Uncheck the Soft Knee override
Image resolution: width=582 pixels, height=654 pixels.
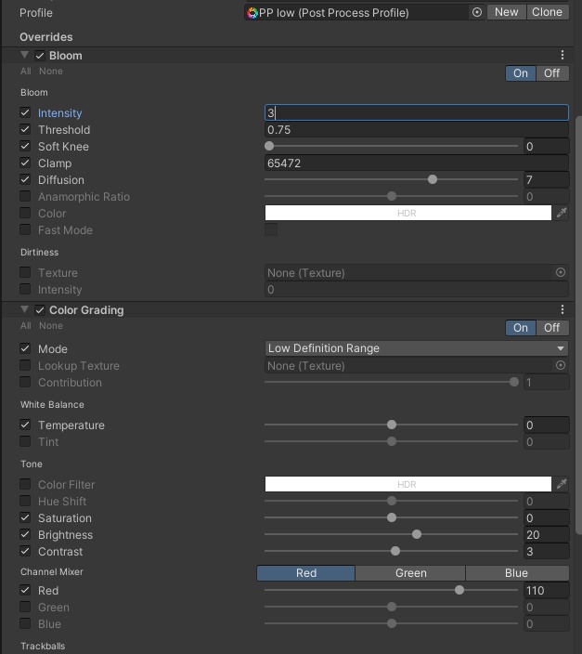pyautogui.click(x=25, y=146)
